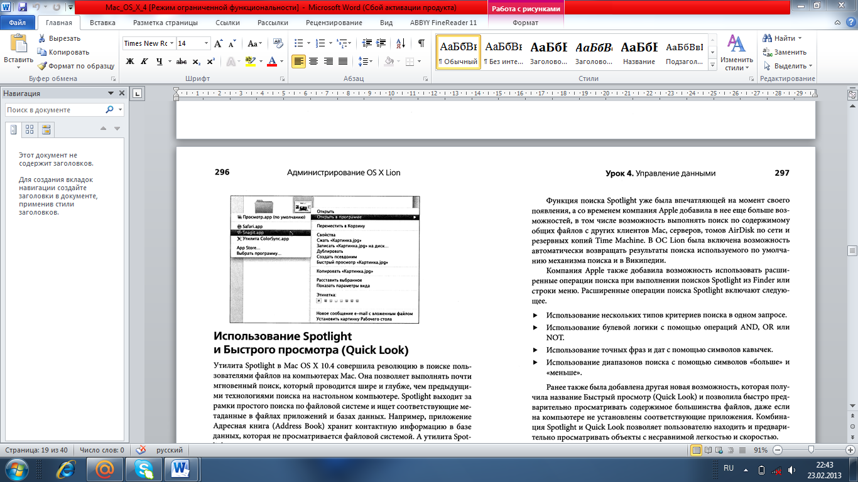Image resolution: width=858 pixels, height=482 pixels.
Task: Click the Cut (Вырезать) scissors icon
Action: pyautogui.click(x=42, y=38)
